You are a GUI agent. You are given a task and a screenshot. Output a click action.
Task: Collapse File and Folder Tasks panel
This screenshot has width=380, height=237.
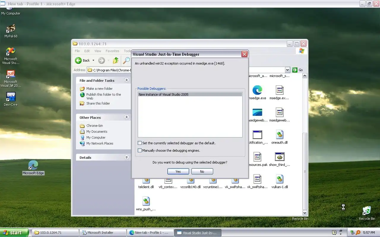tap(126, 80)
